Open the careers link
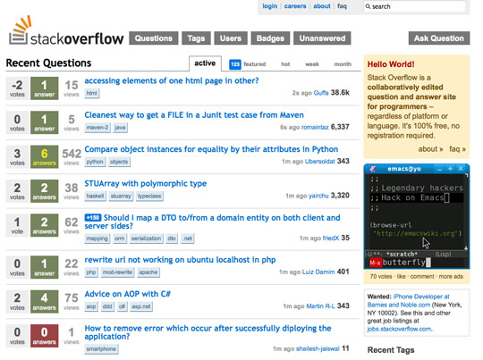The height and width of the screenshot is (360, 483). [x=295, y=6]
